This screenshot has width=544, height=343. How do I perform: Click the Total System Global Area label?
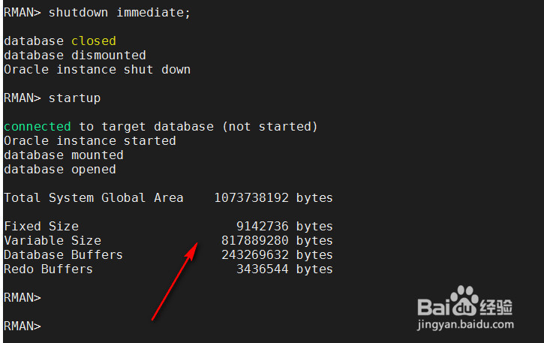pyautogui.click(x=94, y=197)
